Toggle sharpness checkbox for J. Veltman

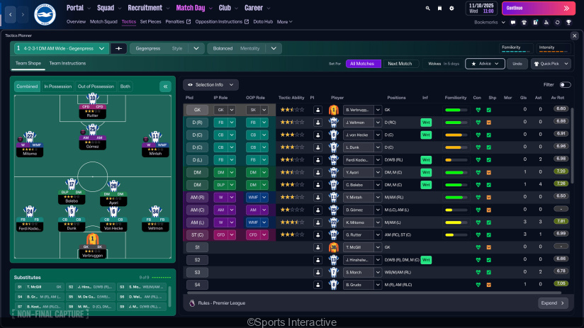488,123
